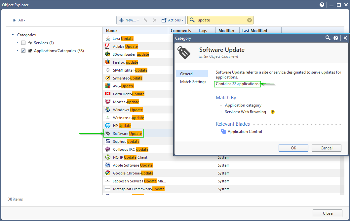The width and height of the screenshot is (350, 221).
Task: Click the FortiClient-update icon
Action: tap(108, 94)
